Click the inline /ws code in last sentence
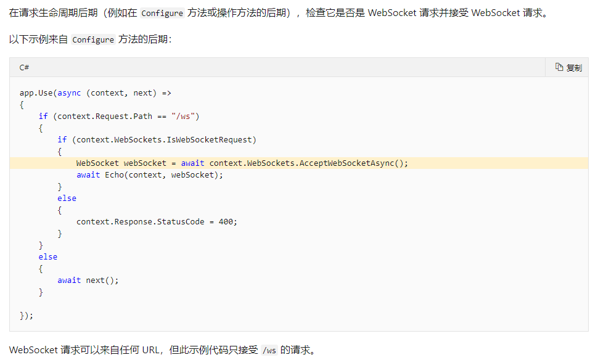The image size is (590, 360). click(269, 351)
